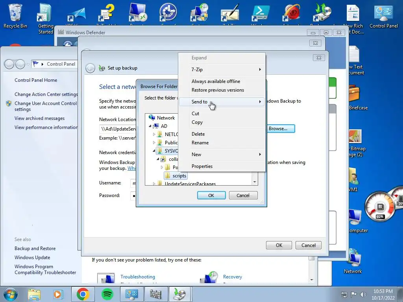Image resolution: width=403 pixels, height=302 pixels.
Task: Click the volume speaker tray icon
Action: click(363, 295)
